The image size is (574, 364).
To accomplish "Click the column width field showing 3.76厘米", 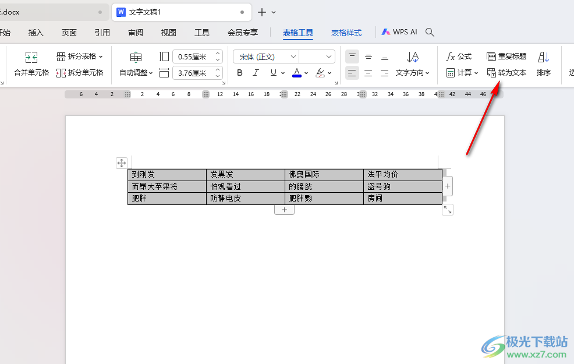I will (193, 73).
